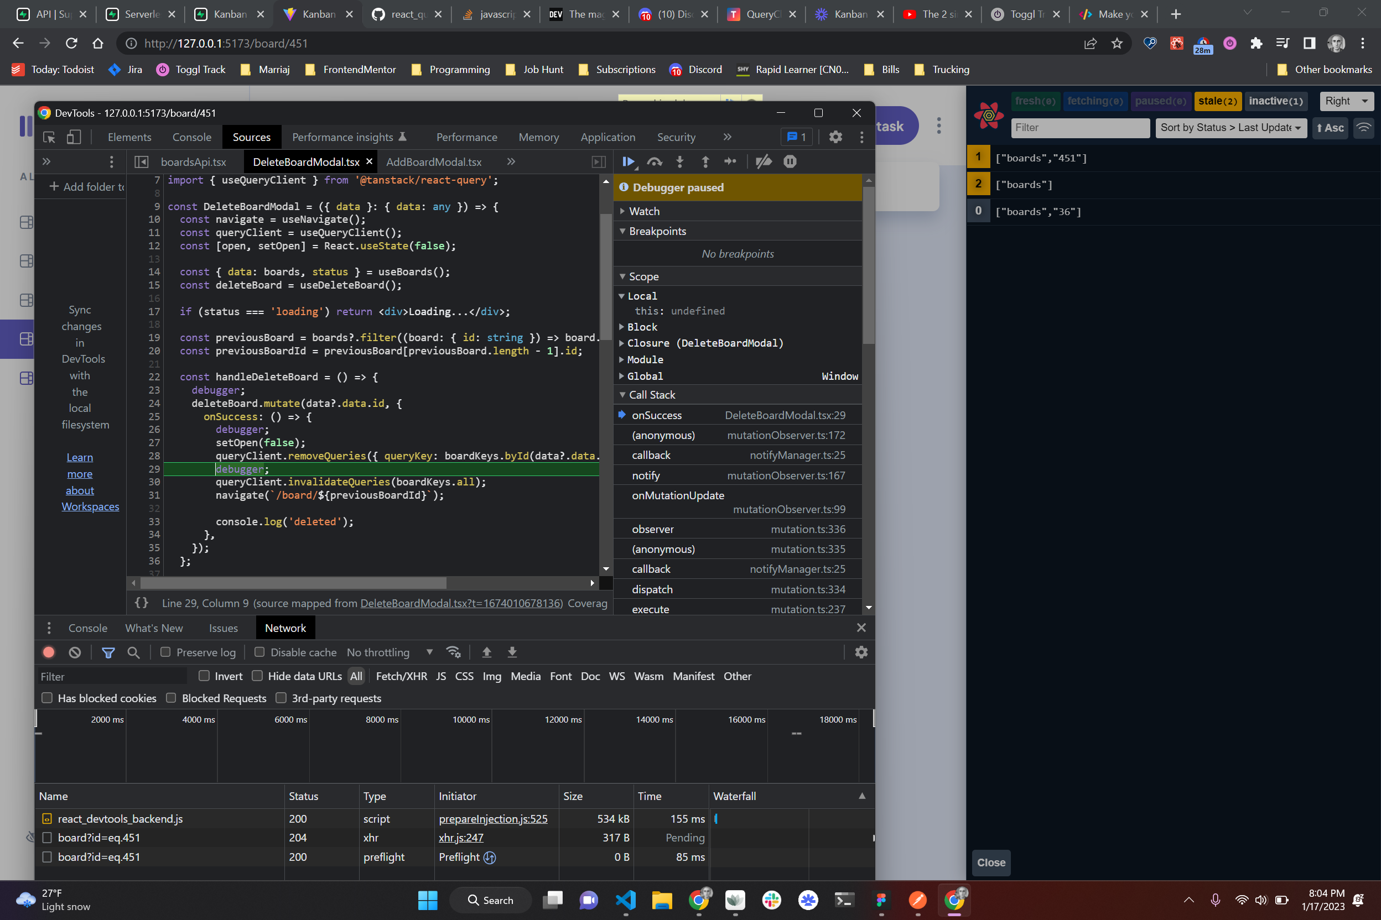This screenshot has width=1381, height=920.
Task: Click the Step into function icon
Action: click(680, 161)
